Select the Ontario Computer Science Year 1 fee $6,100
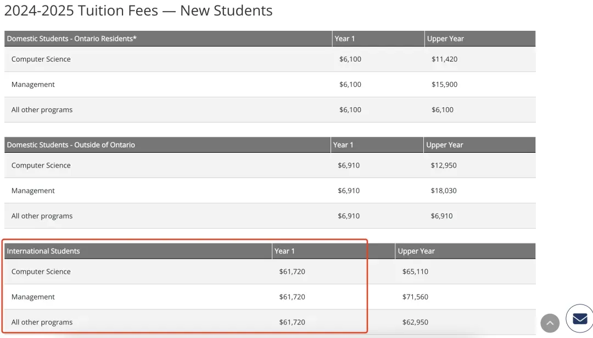Screen dimensions: 593x338 (x=350, y=59)
